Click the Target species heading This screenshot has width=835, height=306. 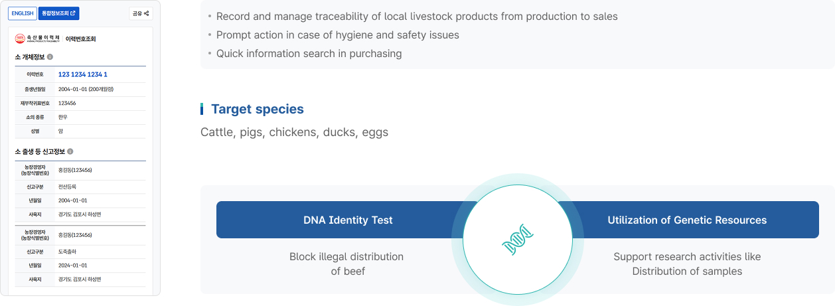point(257,110)
